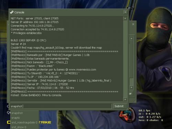Viewport: 172px width, 129px height.
Task: Close the dialog behind the console
Action: click(133, 24)
